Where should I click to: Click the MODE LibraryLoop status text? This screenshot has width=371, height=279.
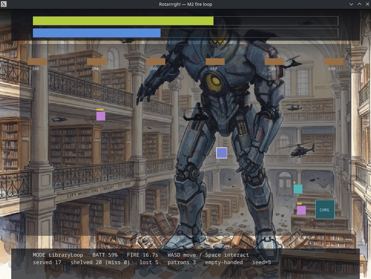click(x=58, y=255)
